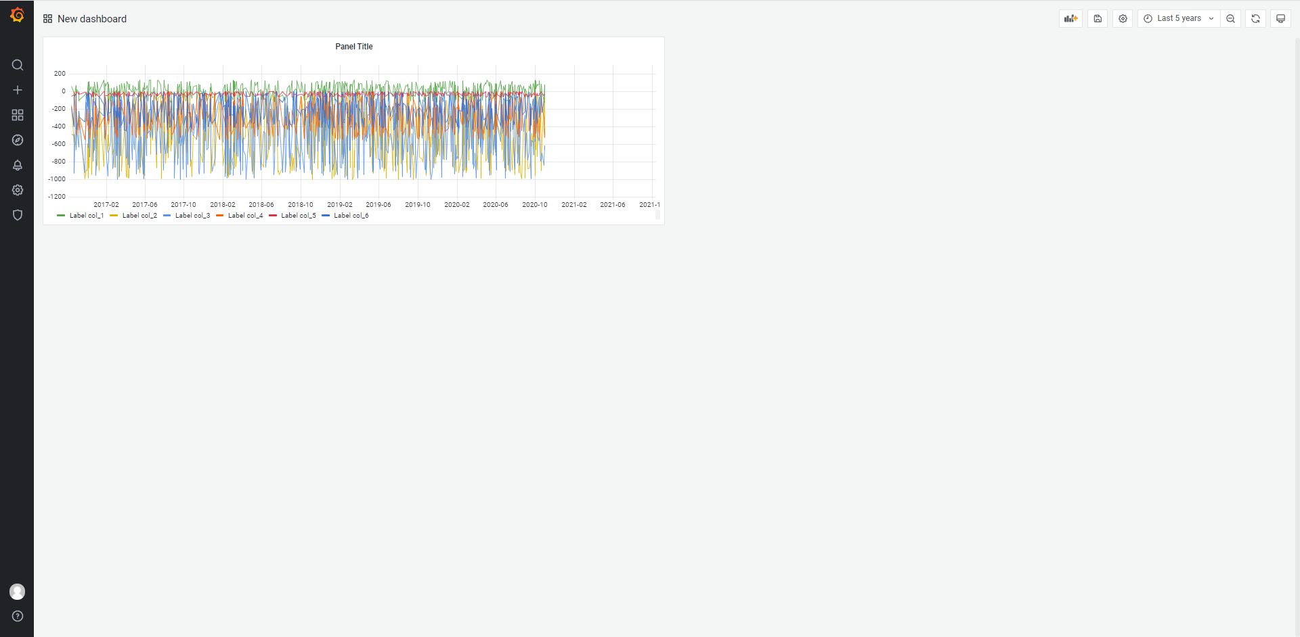Screen dimensions: 1300x637
Task: Open the Explore compass icon
Action: (x=18, y=140)
